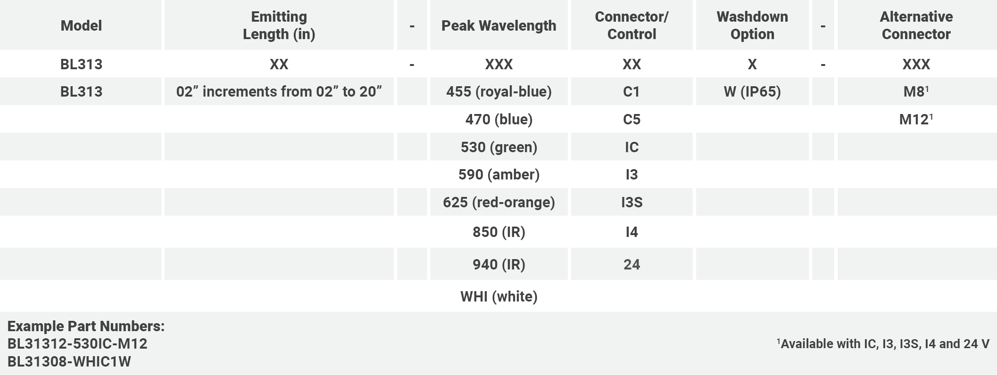Select the 625 (red-orange) wavelength cell

tap(498, 202)
